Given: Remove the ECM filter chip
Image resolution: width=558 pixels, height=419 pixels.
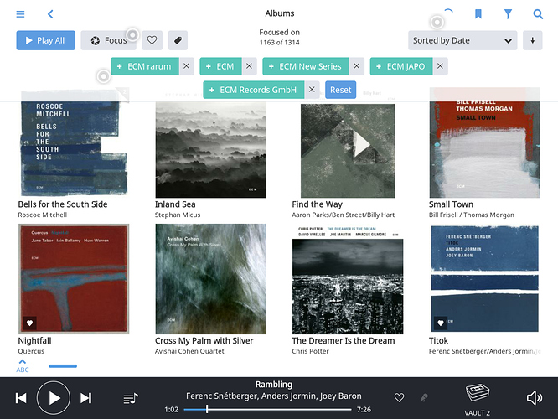Looking at the screenshot, I should pyautogui.click(x=249, y=66).
